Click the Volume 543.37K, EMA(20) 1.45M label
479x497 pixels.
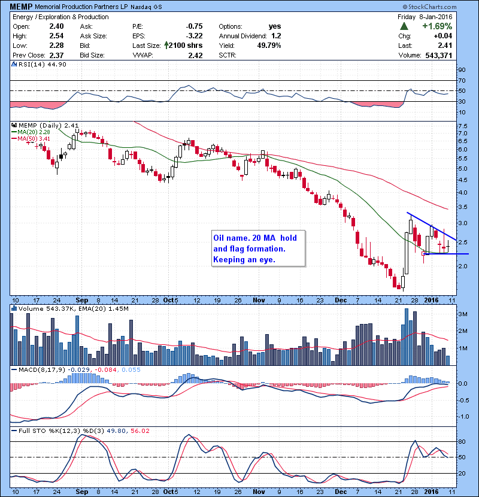(74, 308)
